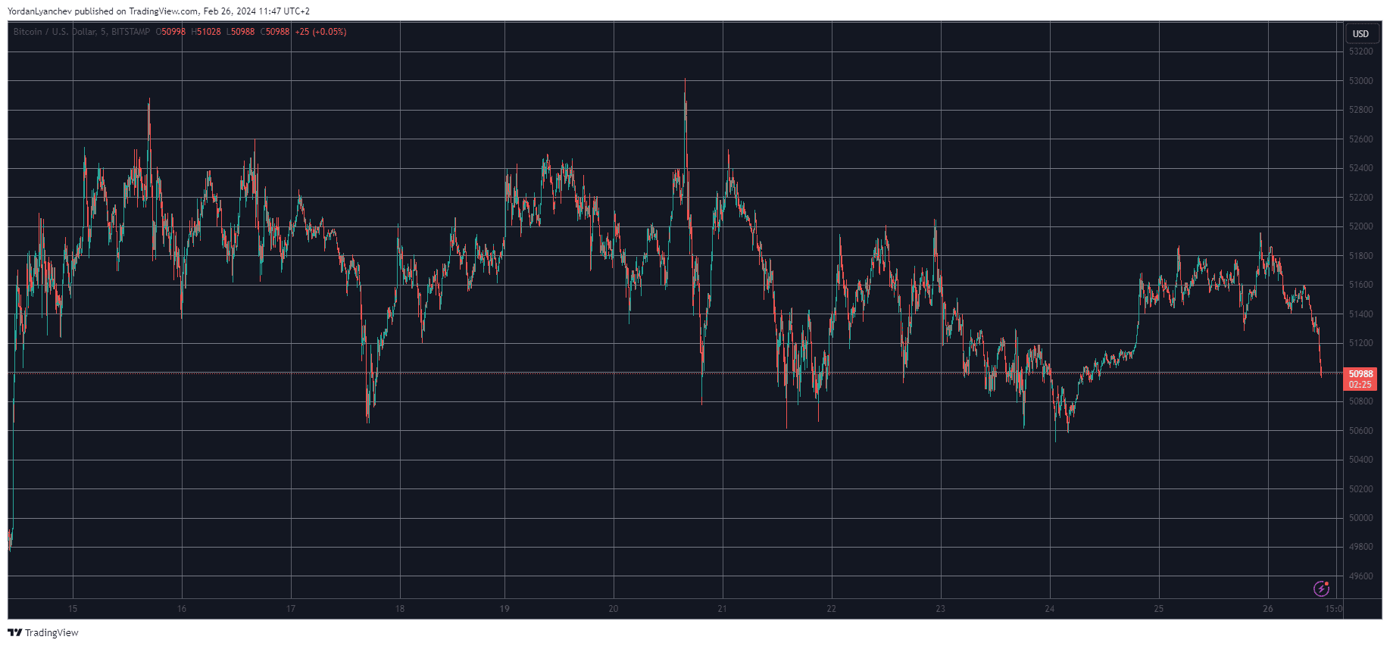1390x646 pixels.
Task: Click the 52200 price axis label
Action: [1360, 198]
